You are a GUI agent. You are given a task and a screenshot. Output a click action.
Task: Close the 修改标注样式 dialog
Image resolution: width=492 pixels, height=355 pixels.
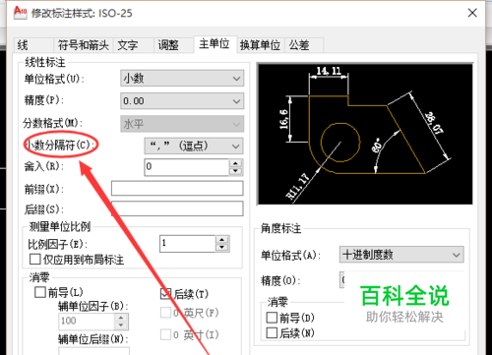click(472, 13)
